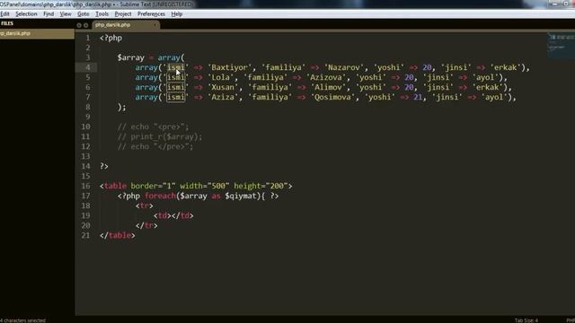Screen dimensions: 575x323
Task: Click line number 4 in the gutter
Action: pyautogui.click(x=88, y=67)
